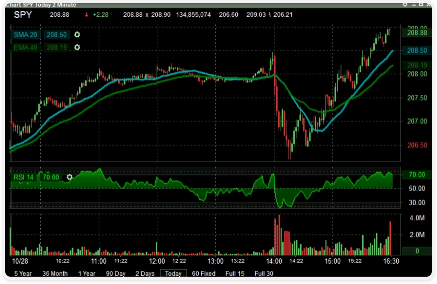Click the 206.50 red price axis label
Viewport: 437px width, 284px height.
[417, 145]
